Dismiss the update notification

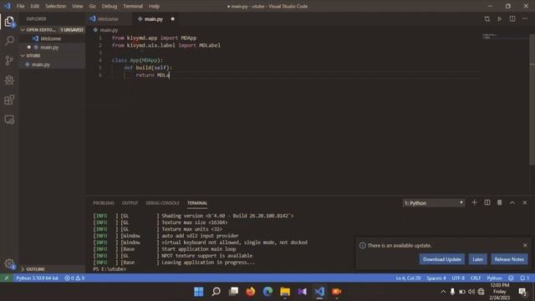tap(525, 245)
